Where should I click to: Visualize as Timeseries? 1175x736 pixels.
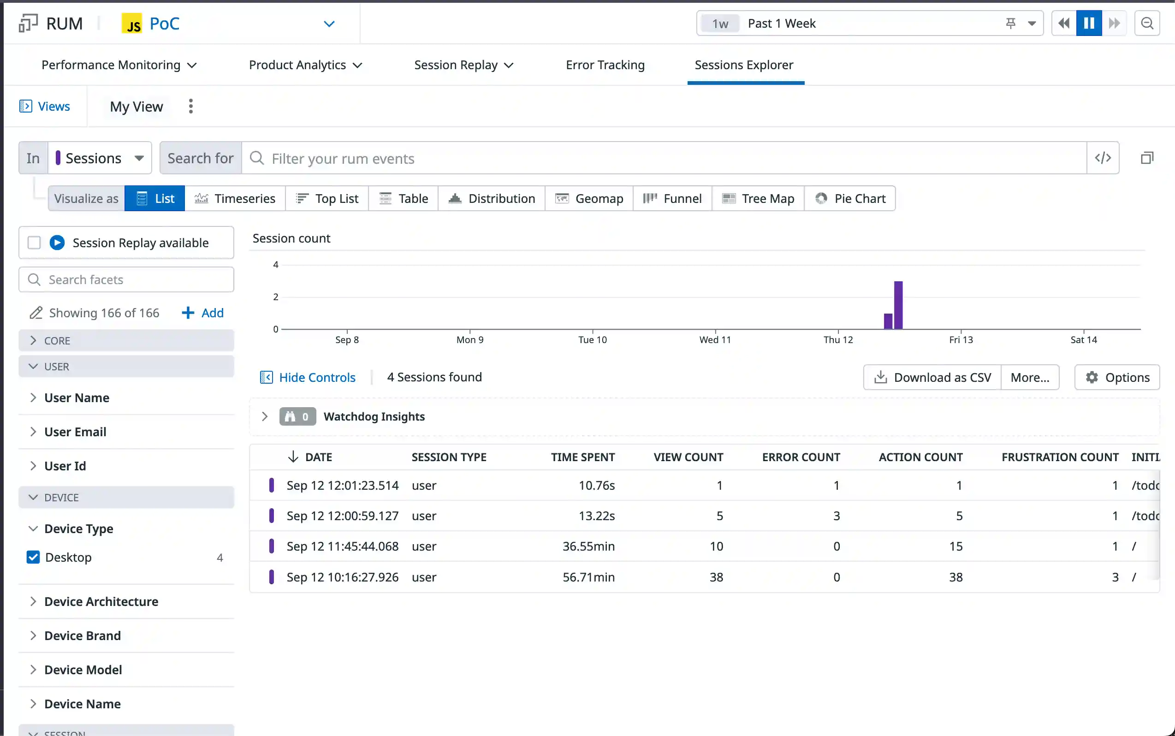tap(235, 198)
